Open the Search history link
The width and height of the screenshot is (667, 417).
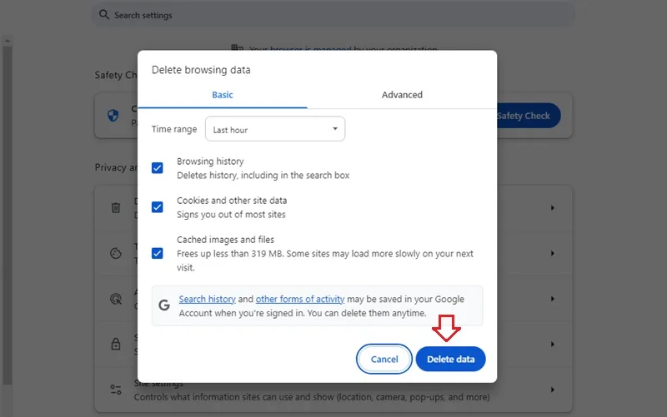207,299
